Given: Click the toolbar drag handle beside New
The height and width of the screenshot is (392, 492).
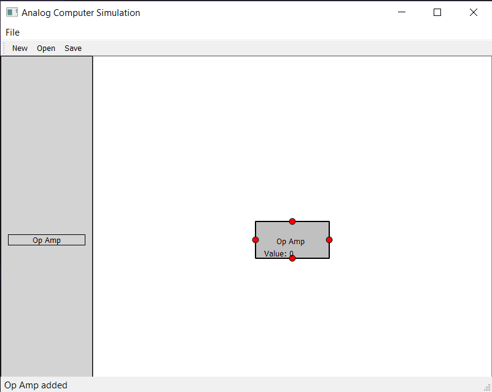Looking at the screenshot, I should click(x=4, y=48).
